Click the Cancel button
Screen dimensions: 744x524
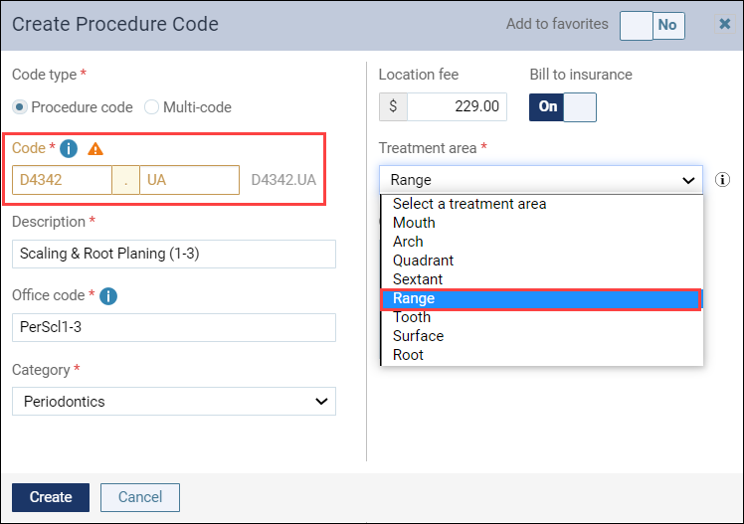click(140, 497)
